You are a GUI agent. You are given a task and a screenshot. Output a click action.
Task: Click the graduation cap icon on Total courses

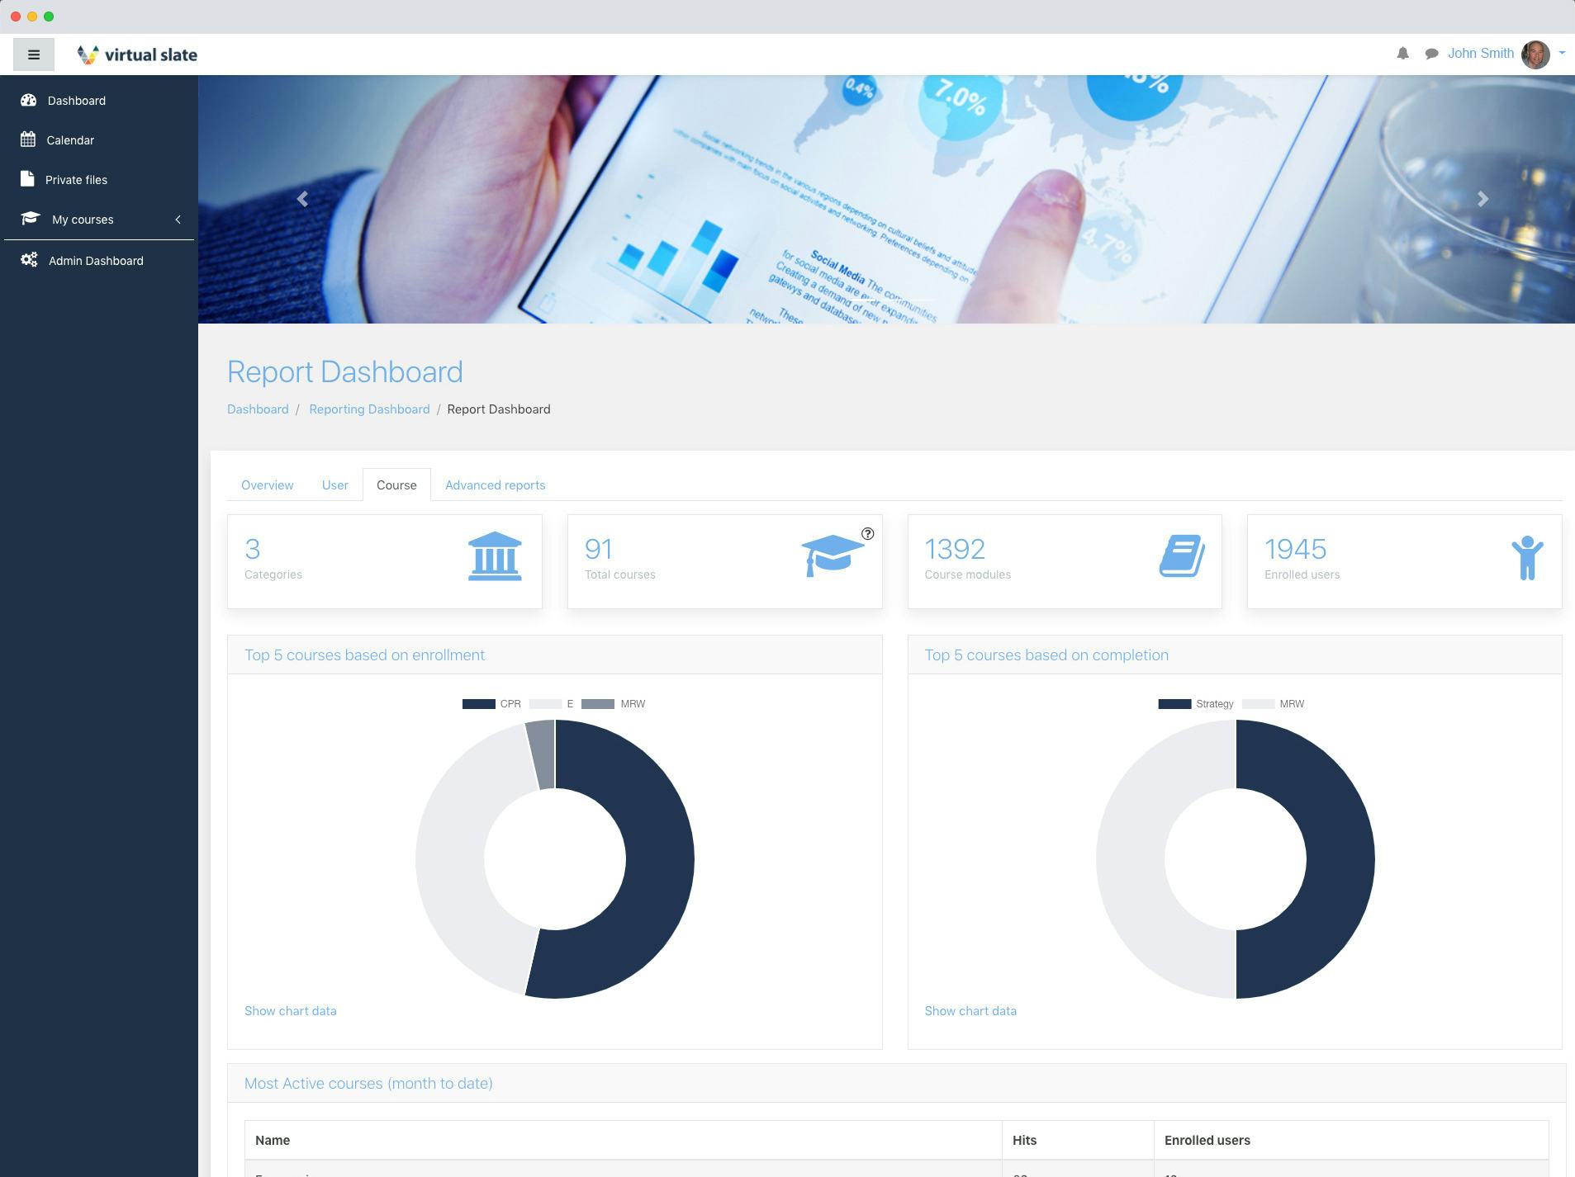point(833,556)
